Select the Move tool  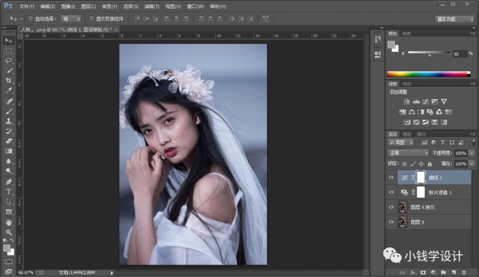pyautogui.click(x=9, y=41)
